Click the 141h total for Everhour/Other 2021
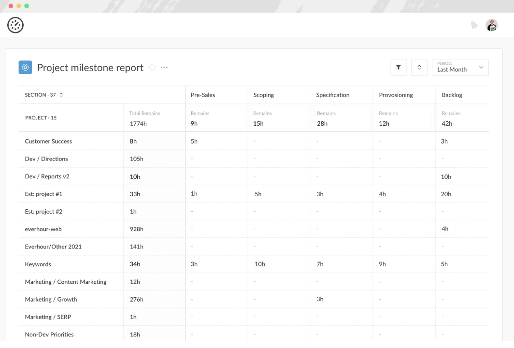514x348 pixels. tap(136, 246)
